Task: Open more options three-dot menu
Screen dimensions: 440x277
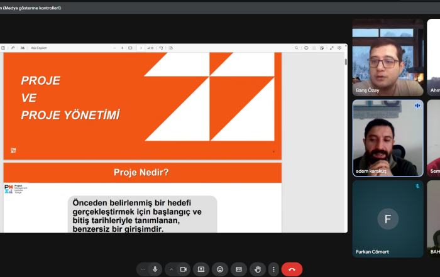Action: pyautogui.click(x=273, y=269)
